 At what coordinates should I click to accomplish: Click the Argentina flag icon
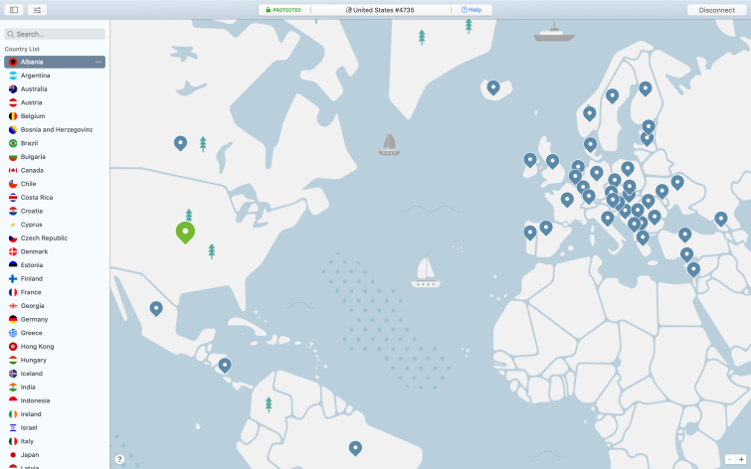pos(13,76)
